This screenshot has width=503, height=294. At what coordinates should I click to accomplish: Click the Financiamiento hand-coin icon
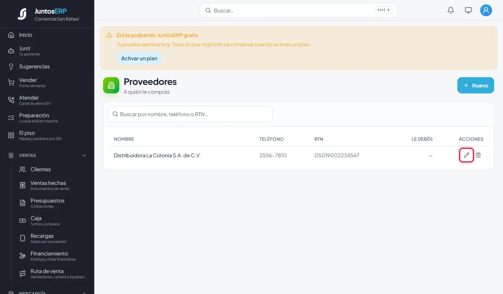[x=22, y=256]
